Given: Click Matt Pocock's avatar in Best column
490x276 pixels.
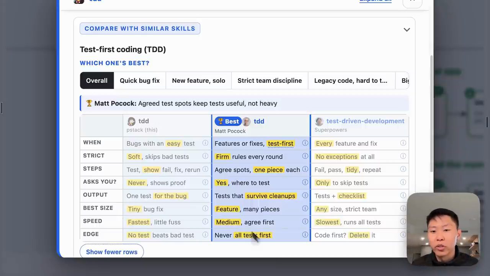Looking at the screenshot, I should (x=247, y=122).
